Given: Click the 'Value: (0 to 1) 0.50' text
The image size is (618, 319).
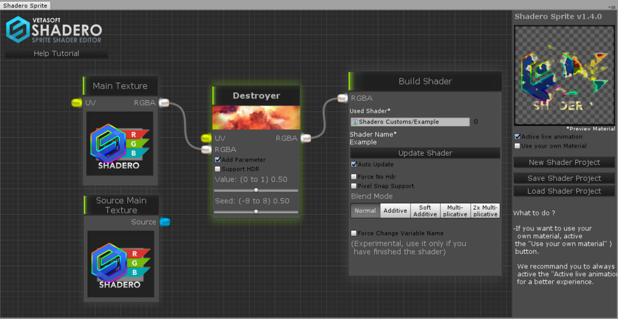Looking at the screenshot, I should [251, 180].
